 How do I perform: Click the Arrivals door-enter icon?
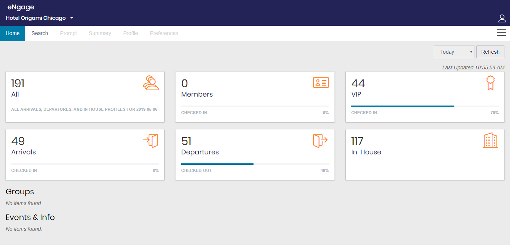point(151,141)
